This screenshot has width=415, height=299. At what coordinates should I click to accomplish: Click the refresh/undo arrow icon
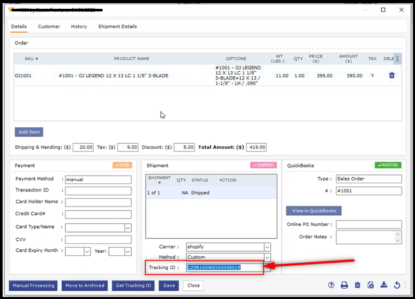[x=397, y=285]
